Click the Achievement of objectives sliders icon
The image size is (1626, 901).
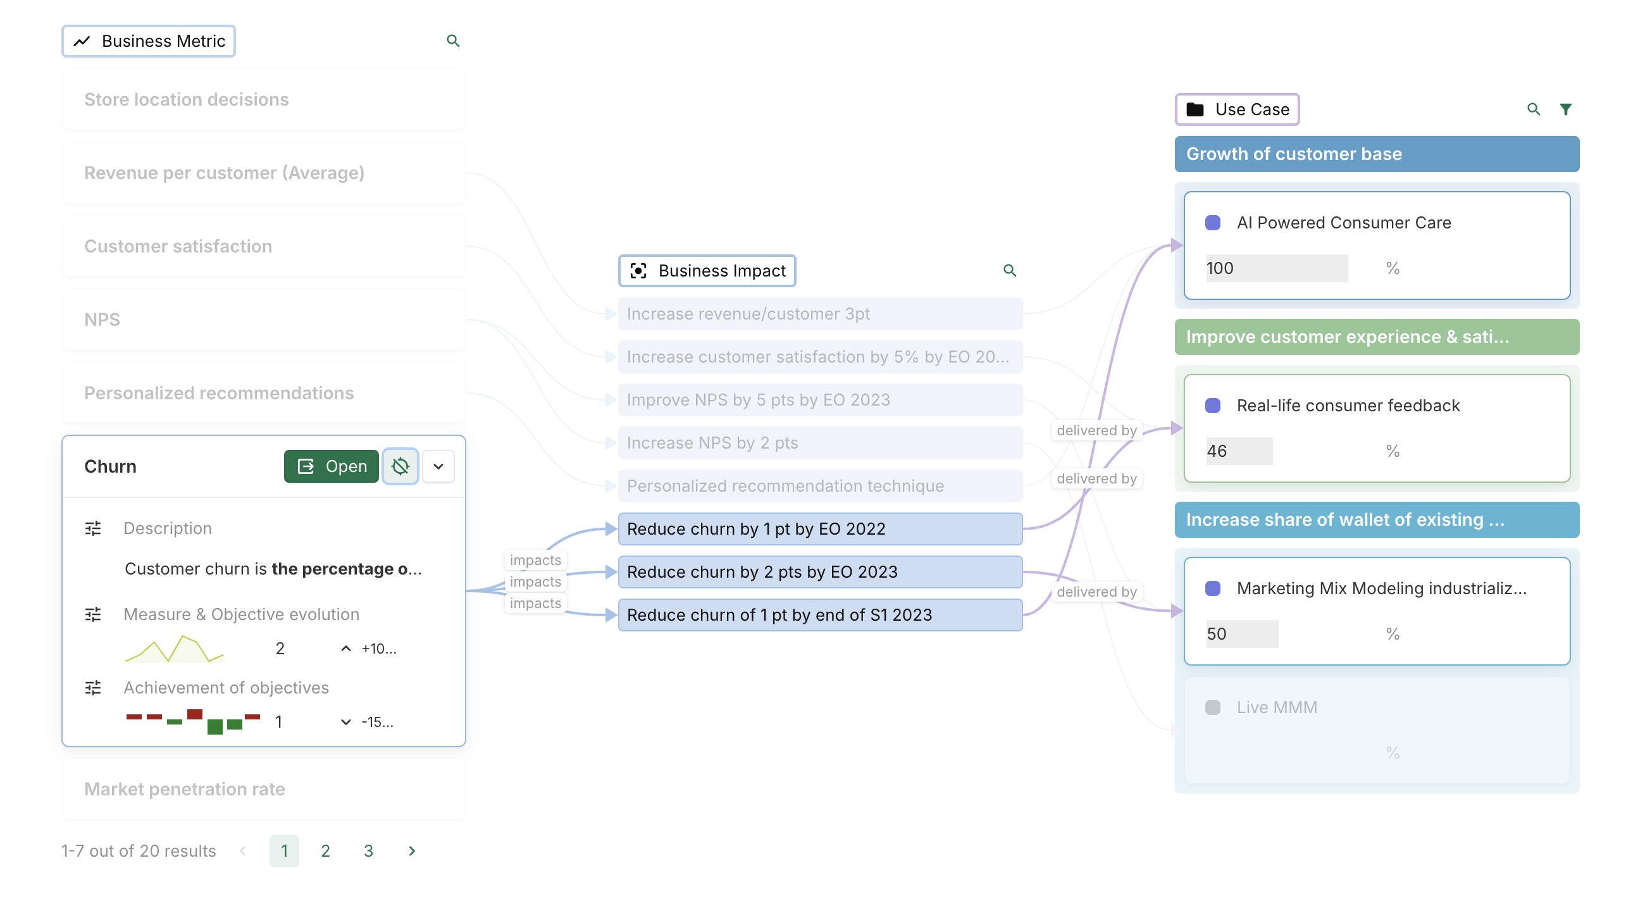point(93,688)
